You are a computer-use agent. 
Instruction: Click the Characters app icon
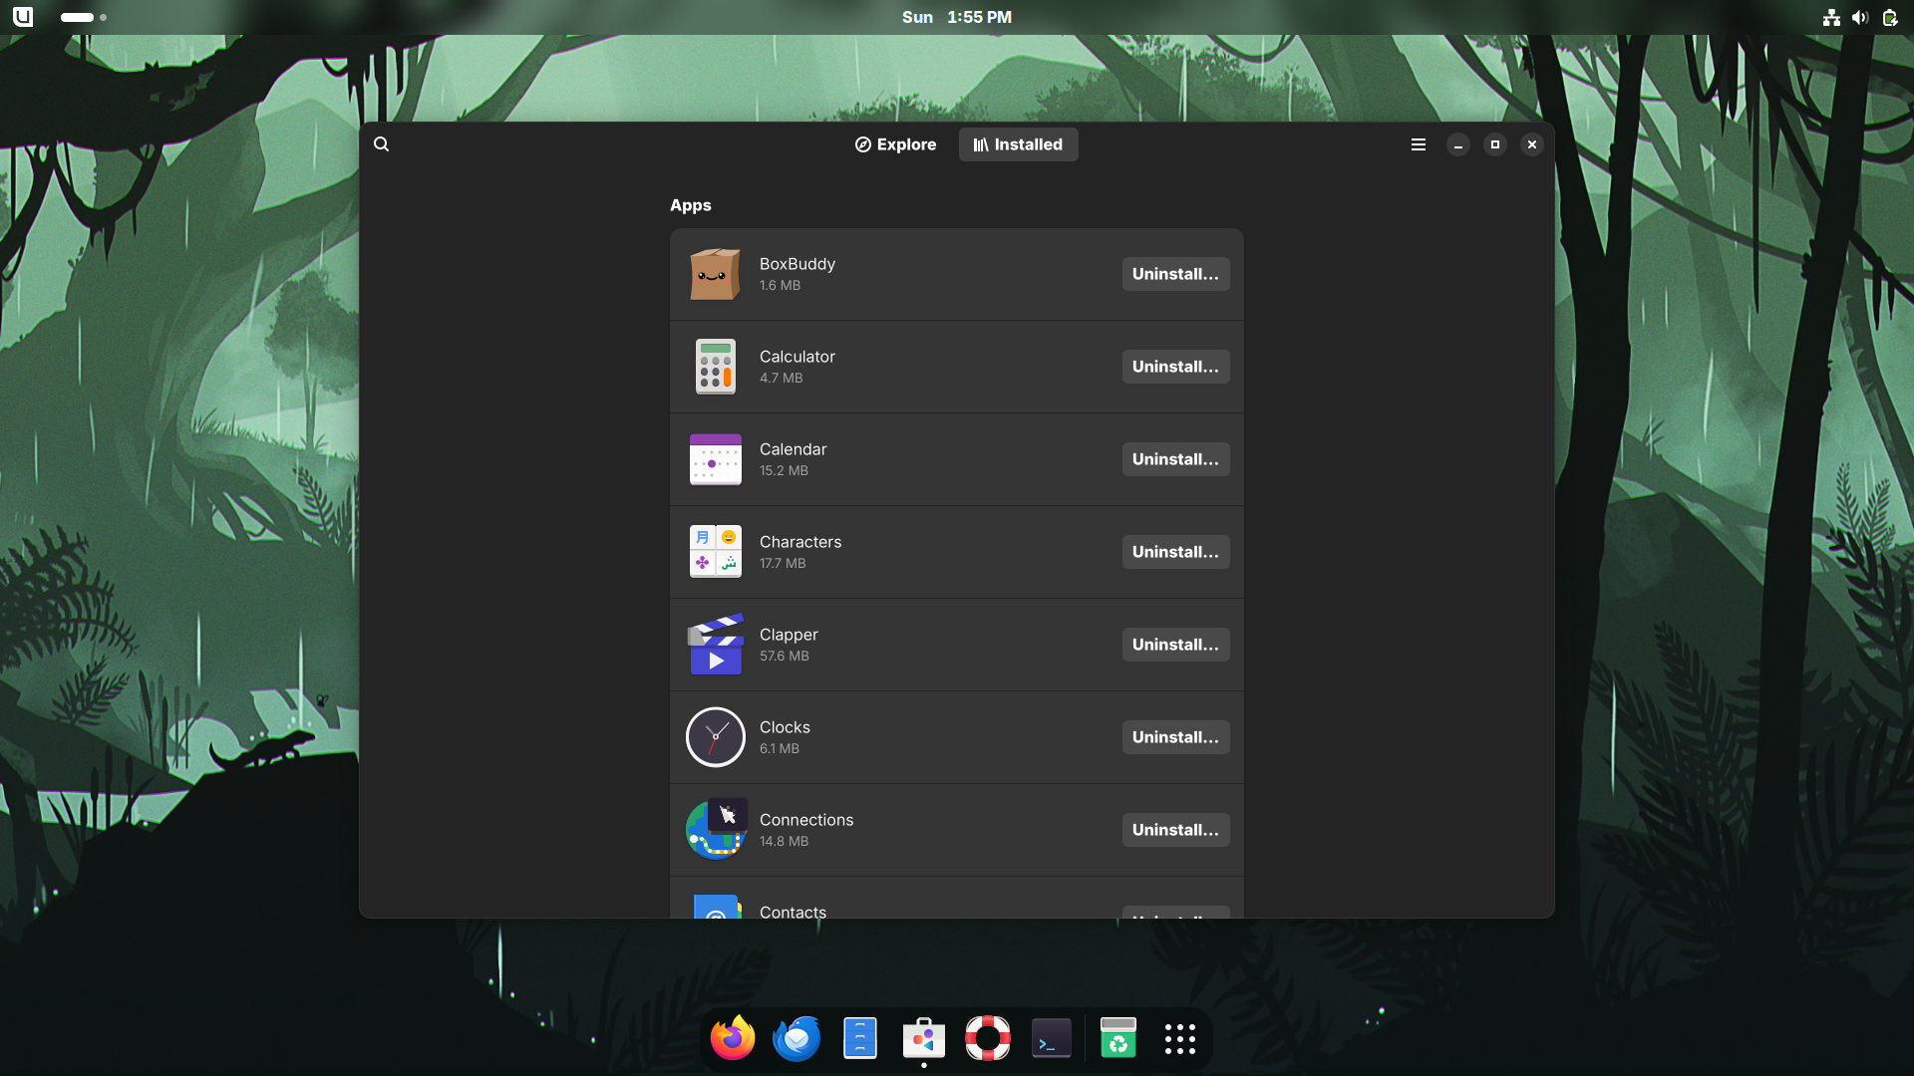click(715, 552)
